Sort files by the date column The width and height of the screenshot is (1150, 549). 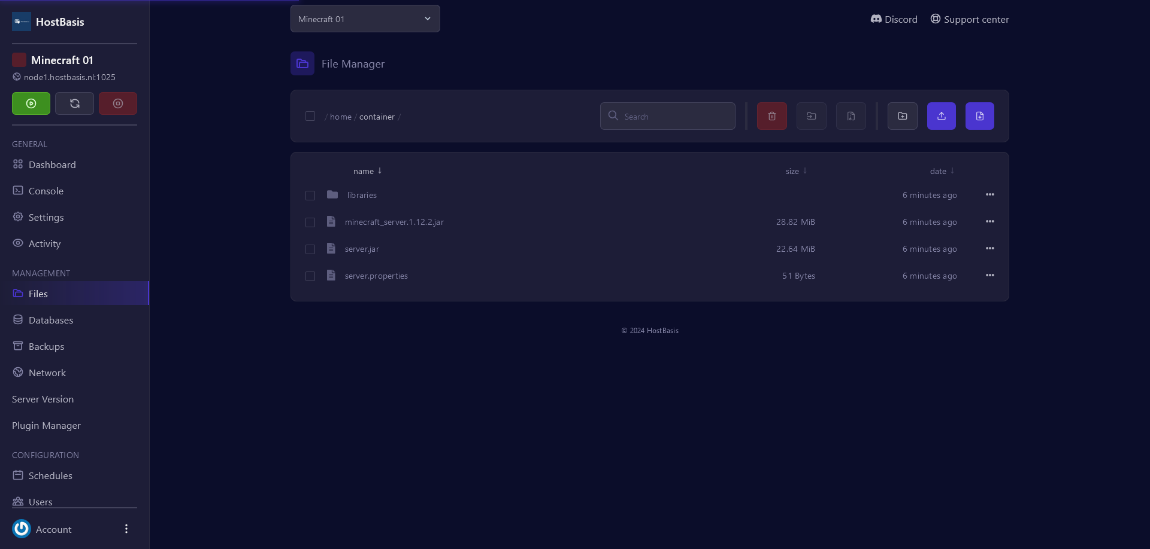(942, 171)
